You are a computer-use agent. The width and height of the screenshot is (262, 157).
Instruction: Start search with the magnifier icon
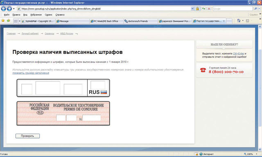[255, 9]
